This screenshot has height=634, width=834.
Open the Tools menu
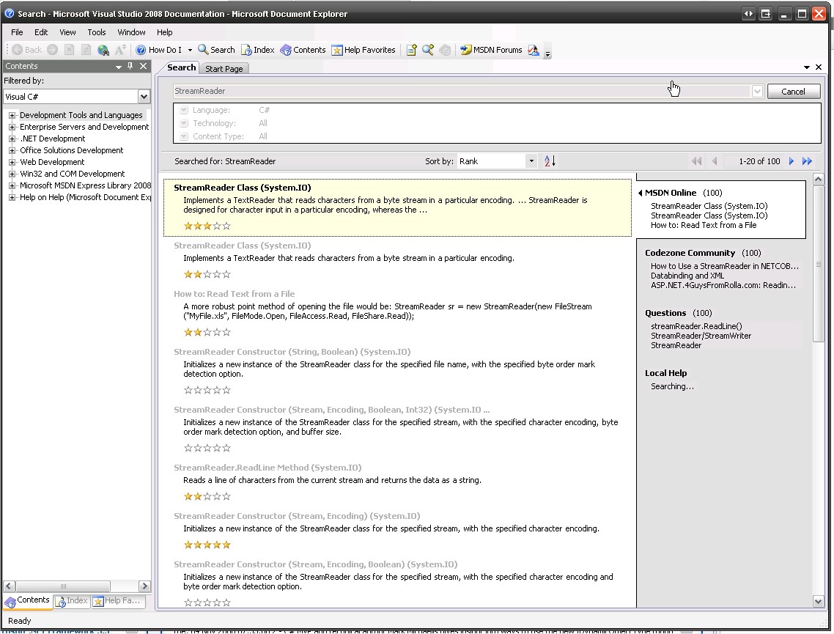click(x=96, y=32)
